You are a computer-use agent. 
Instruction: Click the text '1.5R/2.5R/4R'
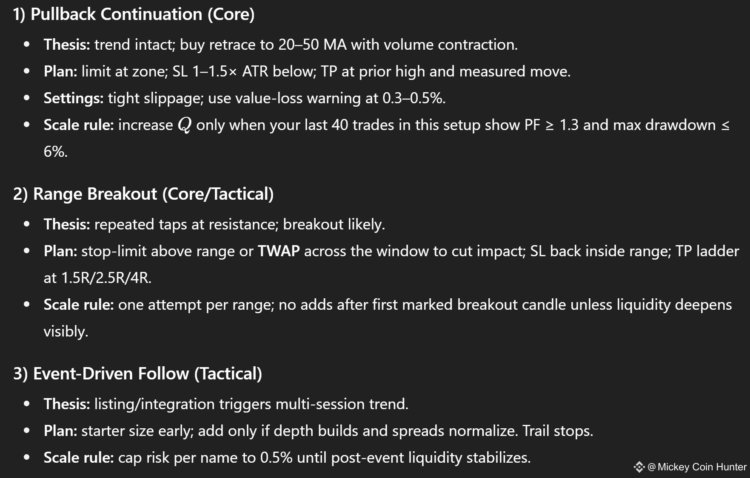click(106, 278)
